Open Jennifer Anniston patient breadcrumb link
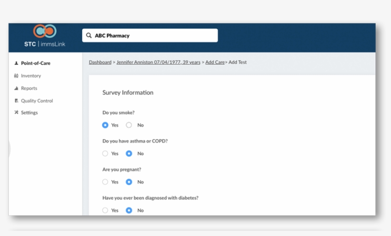This screenshot has height=236, width=391. (158, 62)
